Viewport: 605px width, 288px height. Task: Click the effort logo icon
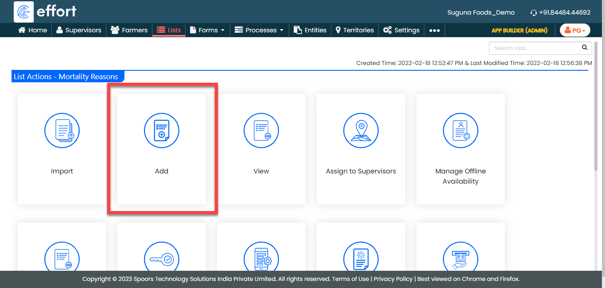(24, 12)
